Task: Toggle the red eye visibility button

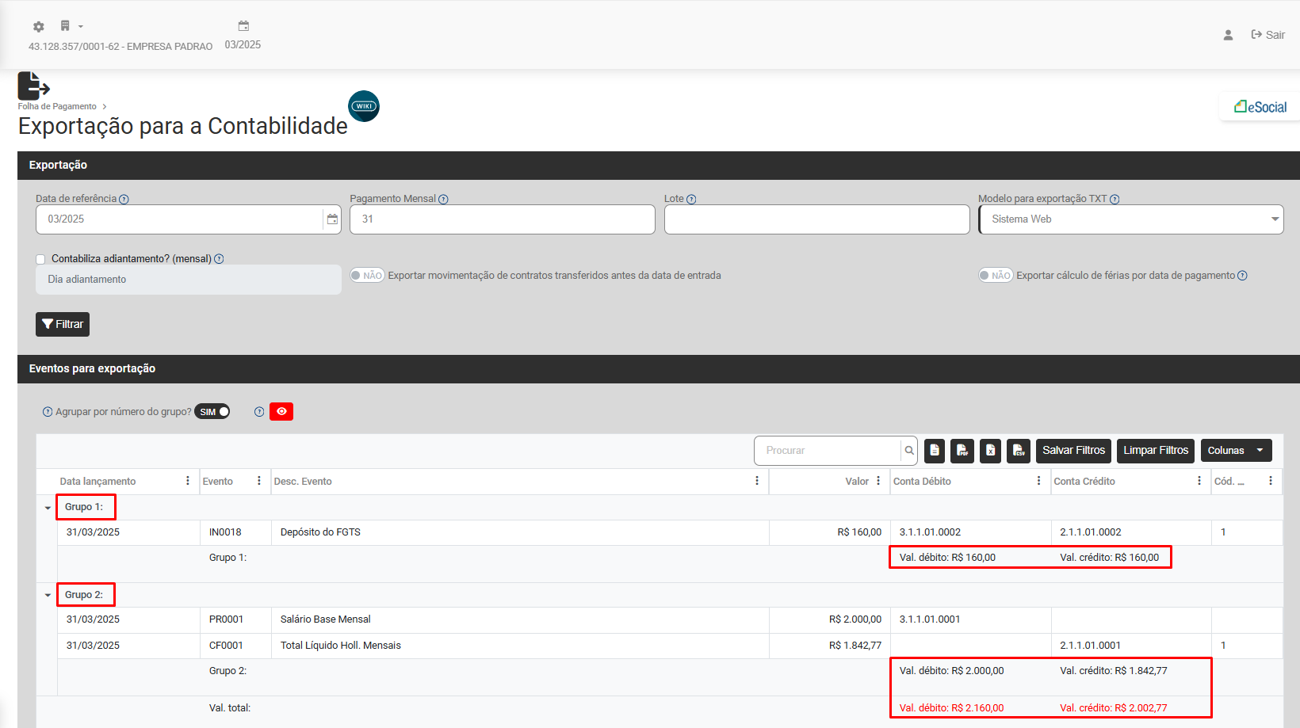Action: 281,412
